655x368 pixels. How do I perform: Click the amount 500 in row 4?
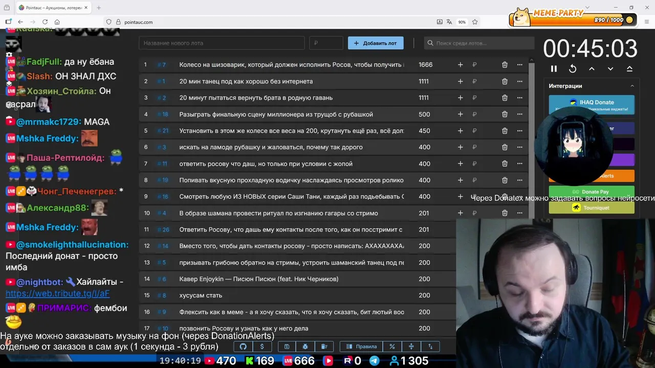(x=424, y=114)
